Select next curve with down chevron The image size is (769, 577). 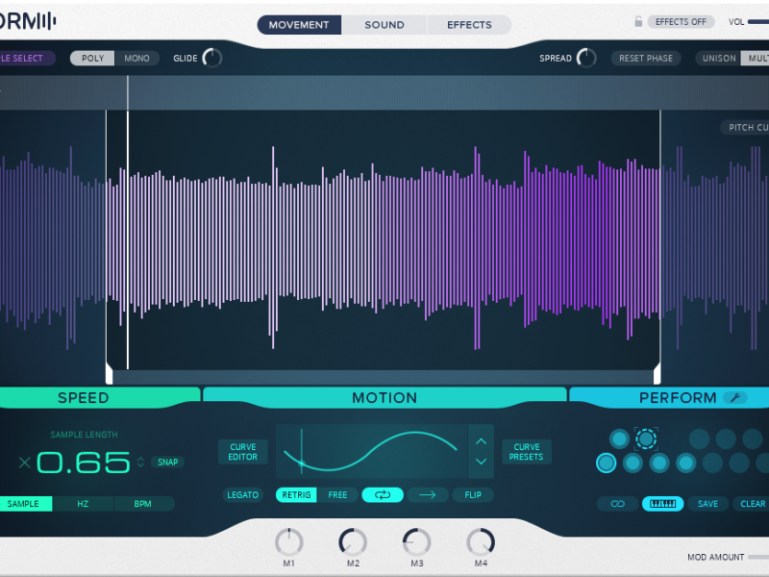pos(482,463)
